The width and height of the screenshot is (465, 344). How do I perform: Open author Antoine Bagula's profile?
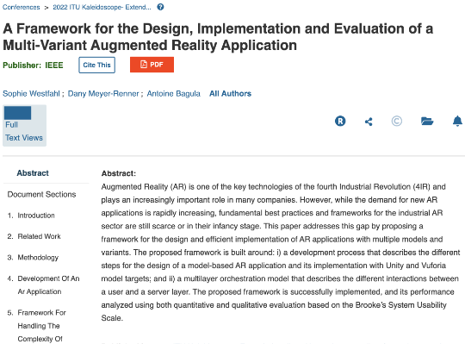pyautogui.click(x=173, y=93)
